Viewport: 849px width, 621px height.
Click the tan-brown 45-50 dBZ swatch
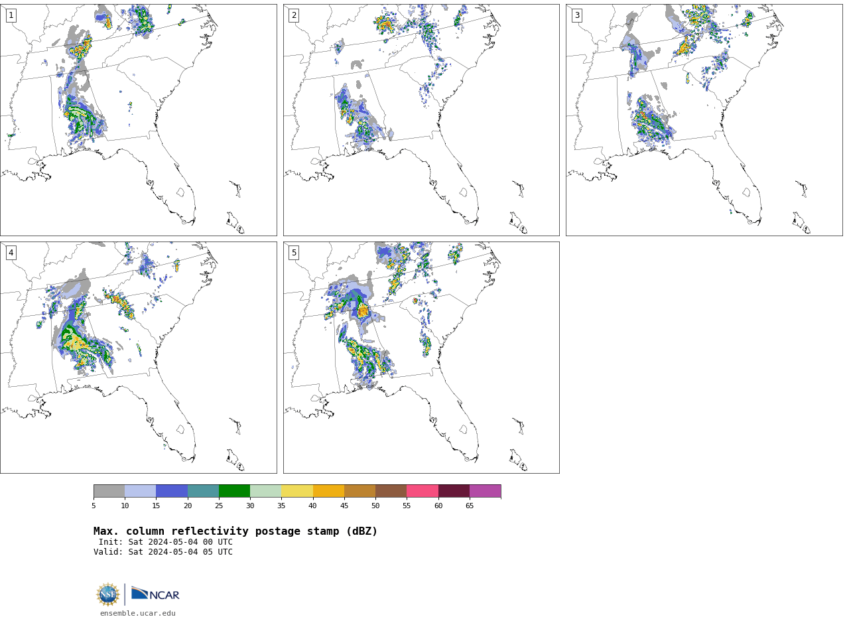pos(359,491)
